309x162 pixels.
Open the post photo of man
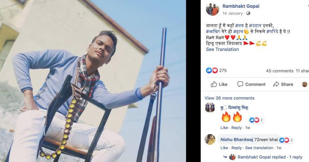click(x=93, y=81)
